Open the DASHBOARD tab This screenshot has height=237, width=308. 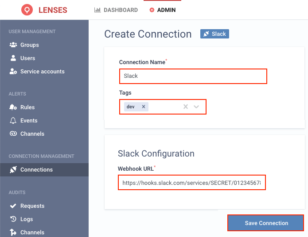click(116, 10)
